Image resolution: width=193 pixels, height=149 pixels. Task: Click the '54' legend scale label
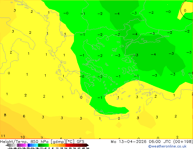coord(88,148)
